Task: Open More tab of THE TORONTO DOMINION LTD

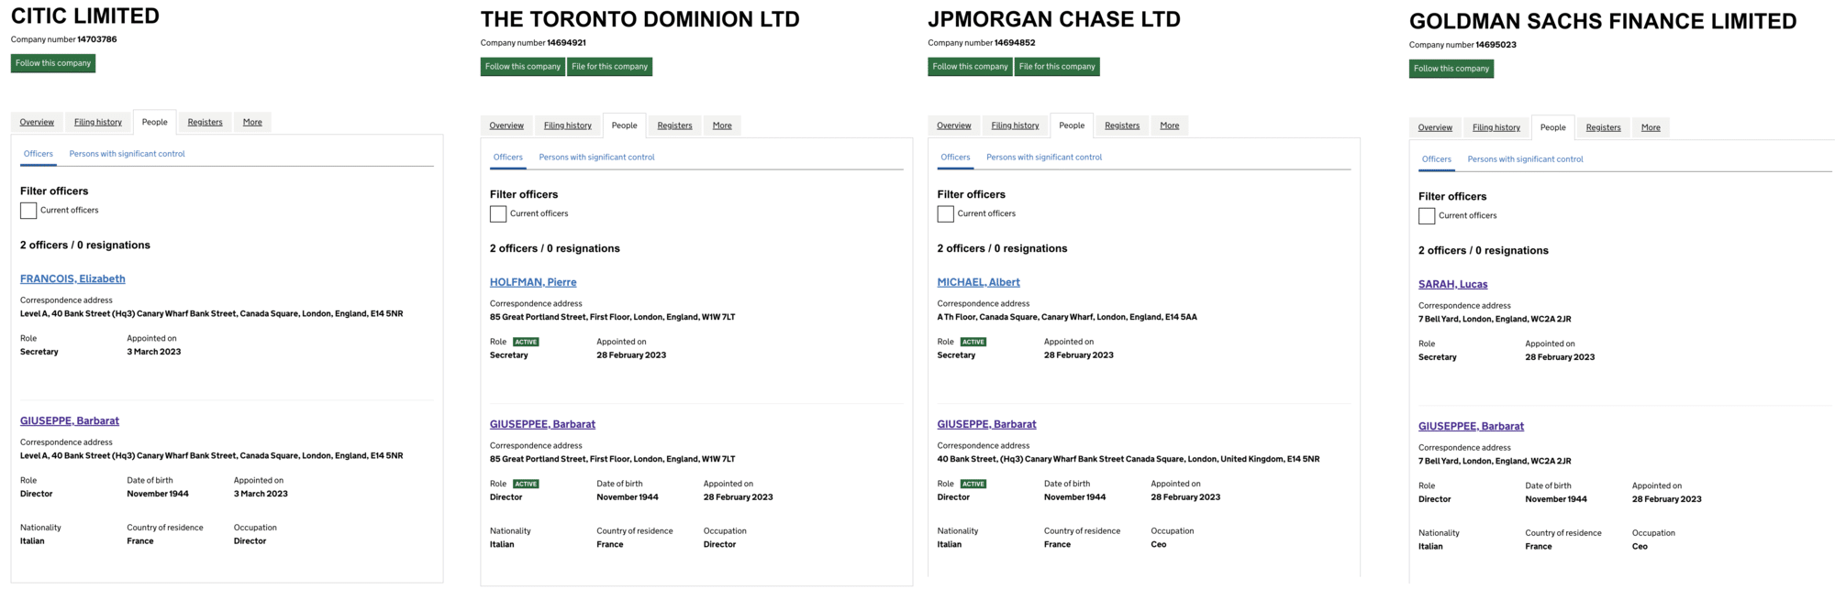Action: [x=722, y=125]
